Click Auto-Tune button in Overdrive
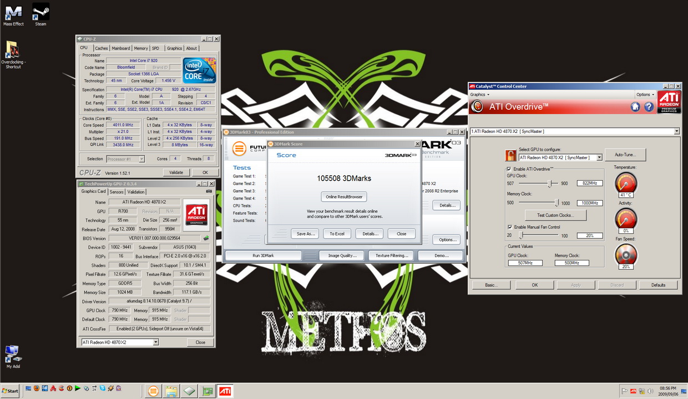 (626, 155)
